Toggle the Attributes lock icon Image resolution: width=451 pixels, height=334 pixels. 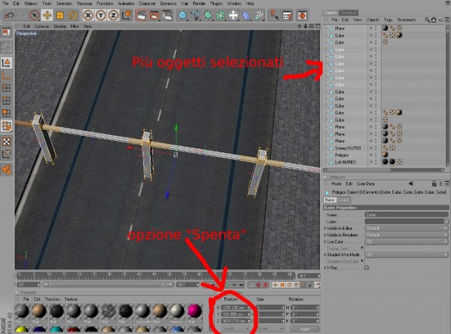point(434,183)
